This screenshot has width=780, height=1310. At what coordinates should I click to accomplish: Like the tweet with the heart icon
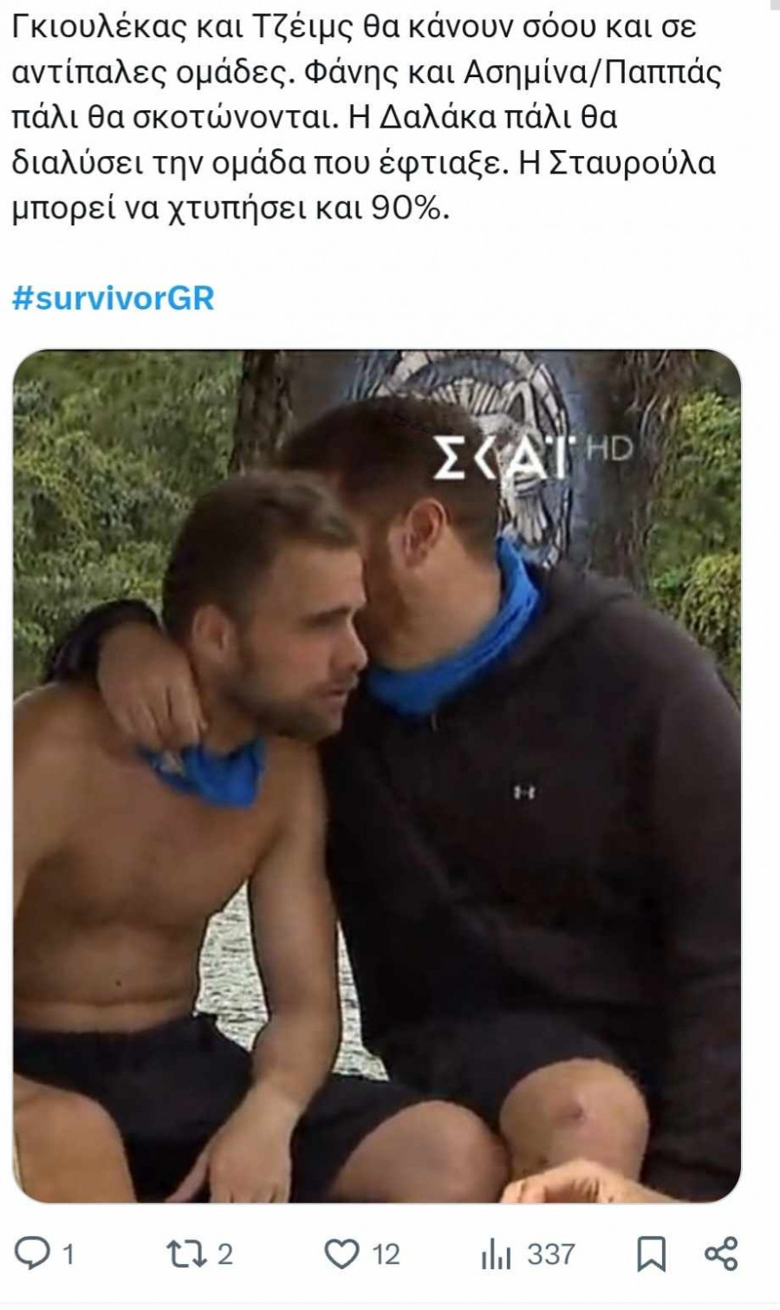click(341, 1254)
